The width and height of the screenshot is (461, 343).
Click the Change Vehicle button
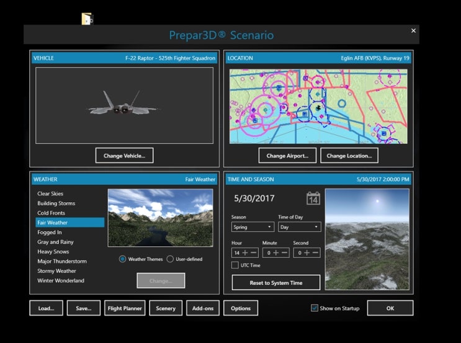click(124, 156)
